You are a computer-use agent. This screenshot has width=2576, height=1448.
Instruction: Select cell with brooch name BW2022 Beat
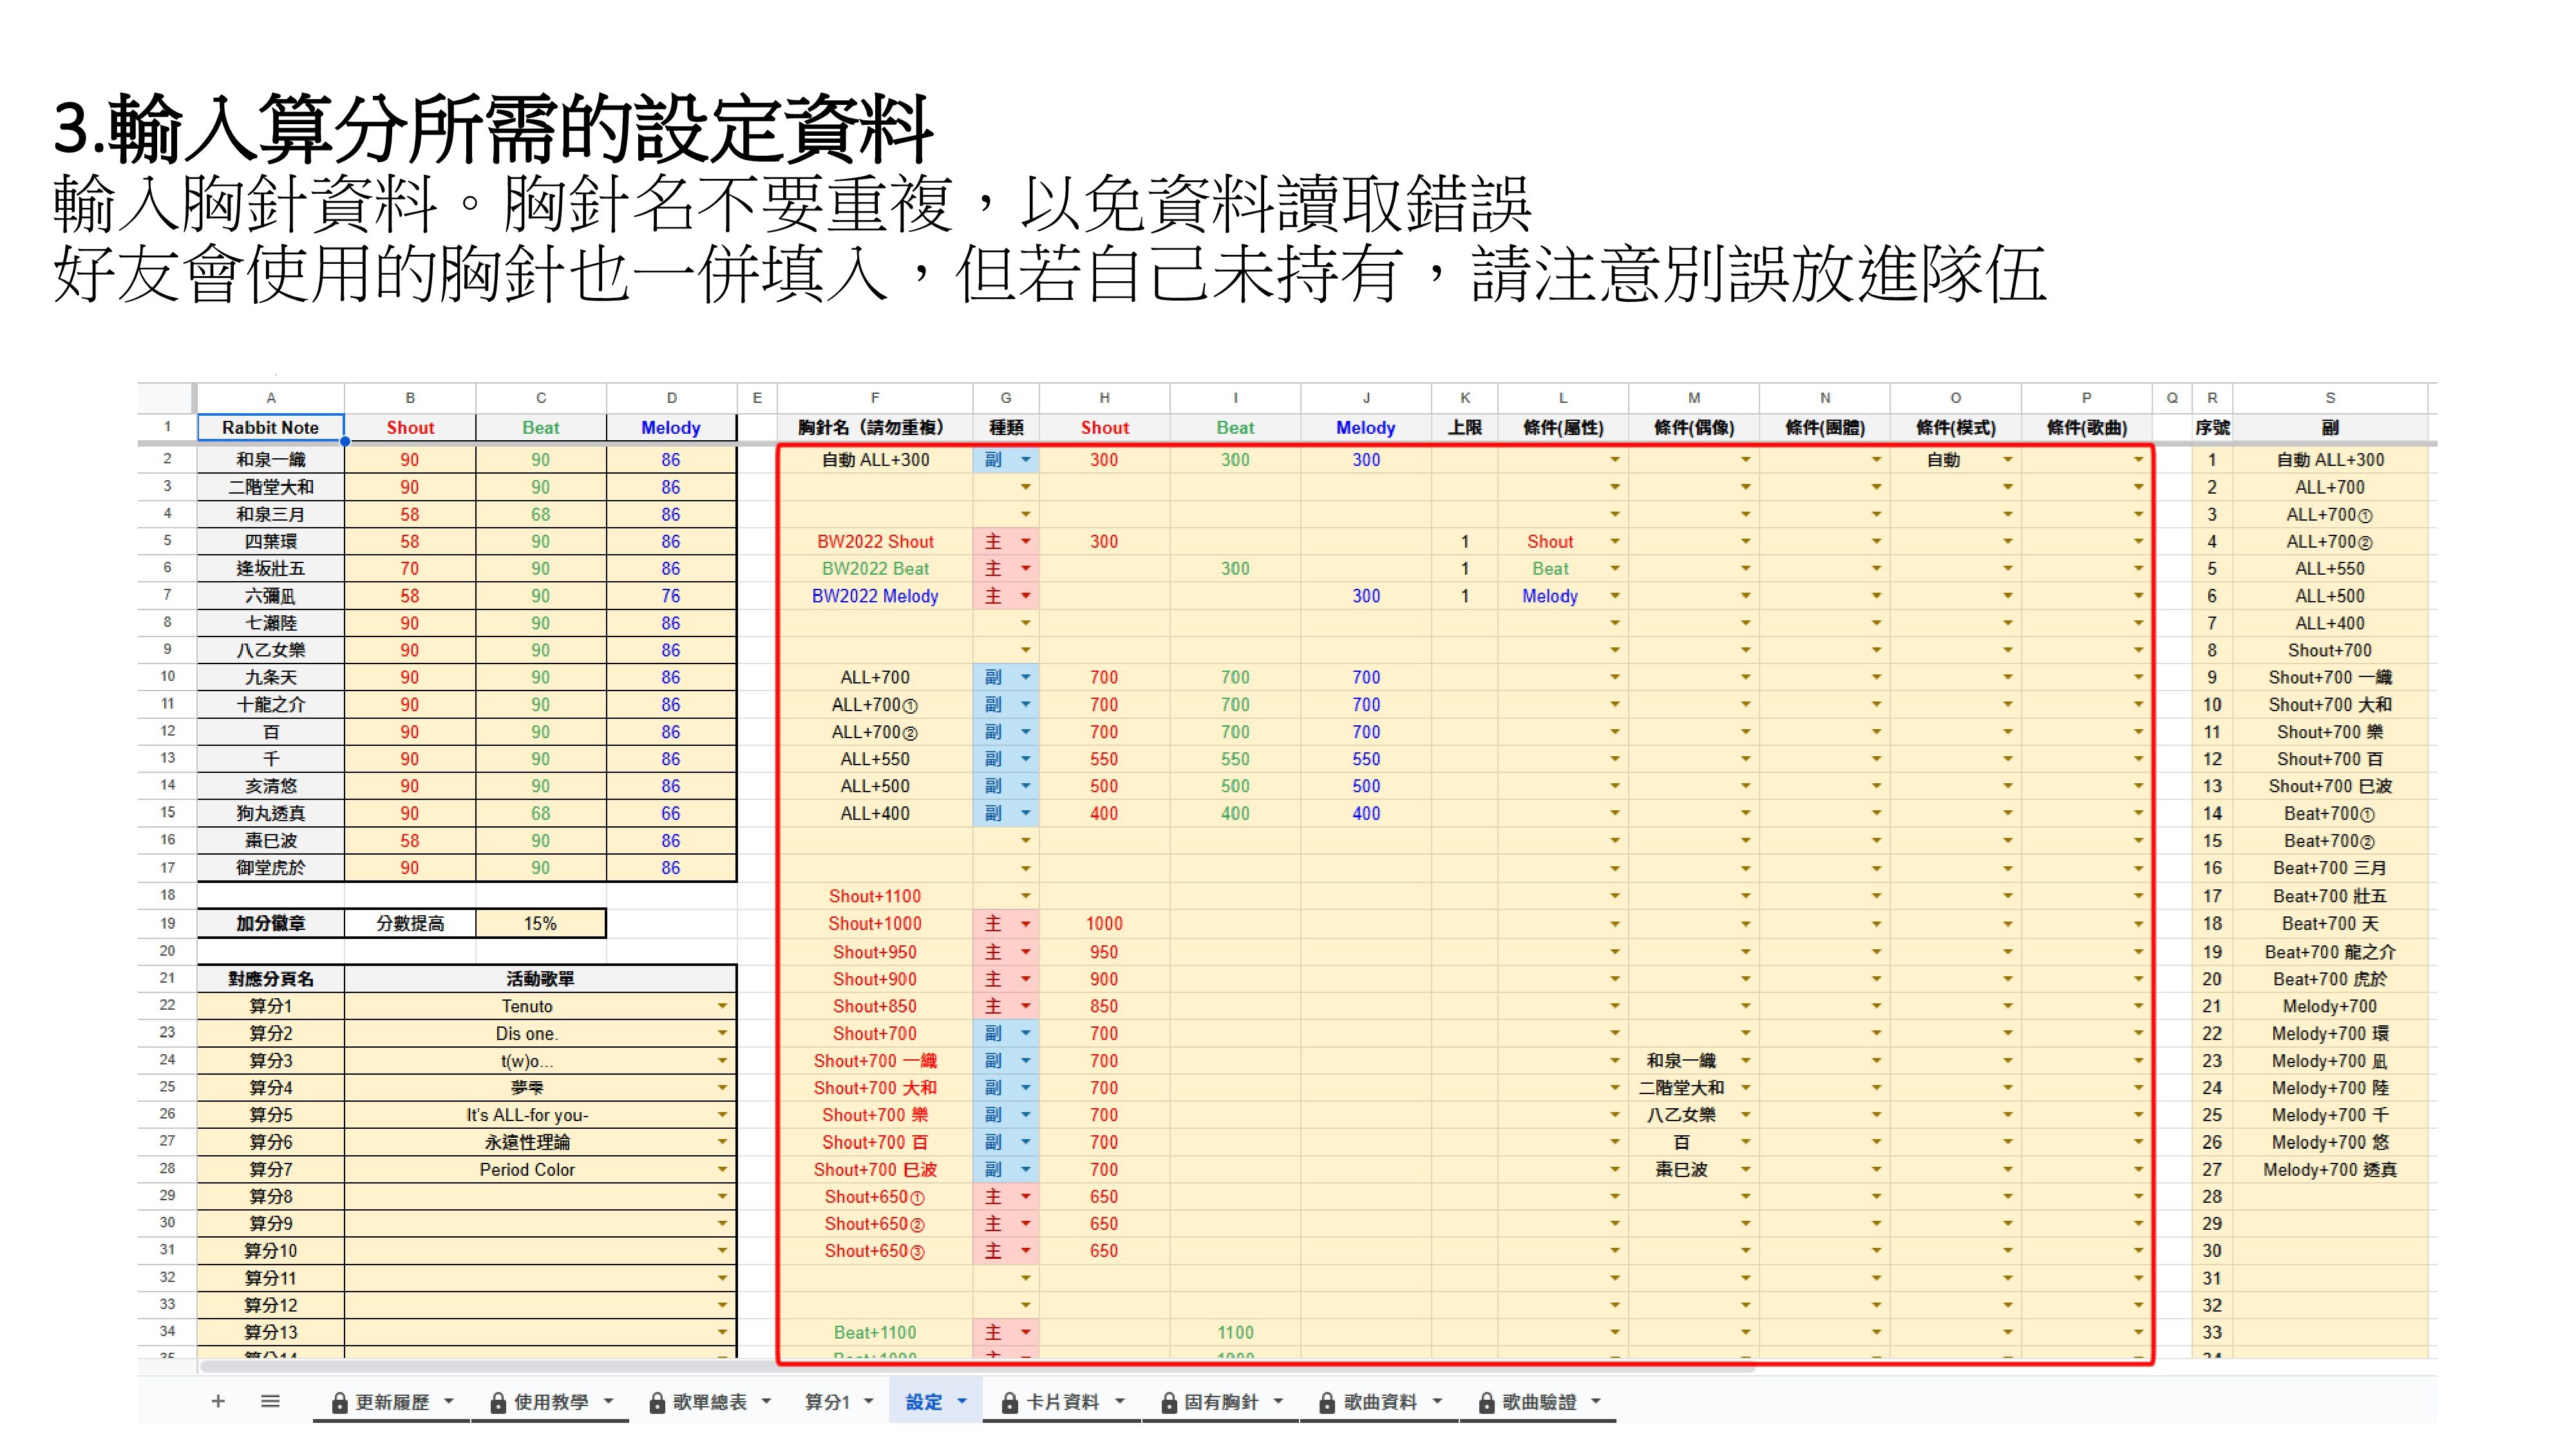(875, 569)
